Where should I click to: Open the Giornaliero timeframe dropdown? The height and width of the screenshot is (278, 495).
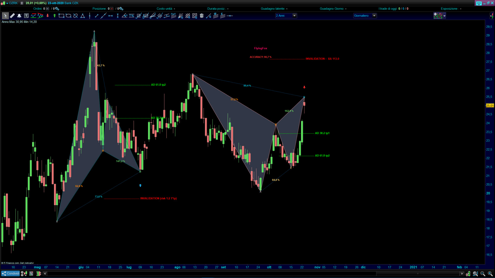coord(374,16)
